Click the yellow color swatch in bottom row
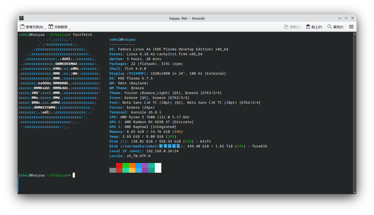Image resolution: width=374 pixels, height=215 pixels. 132,170
